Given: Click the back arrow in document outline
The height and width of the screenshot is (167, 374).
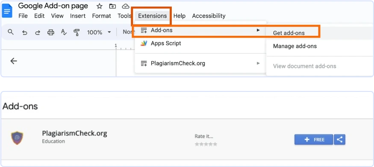Looking at the screenshot, I should coord(14,61).
